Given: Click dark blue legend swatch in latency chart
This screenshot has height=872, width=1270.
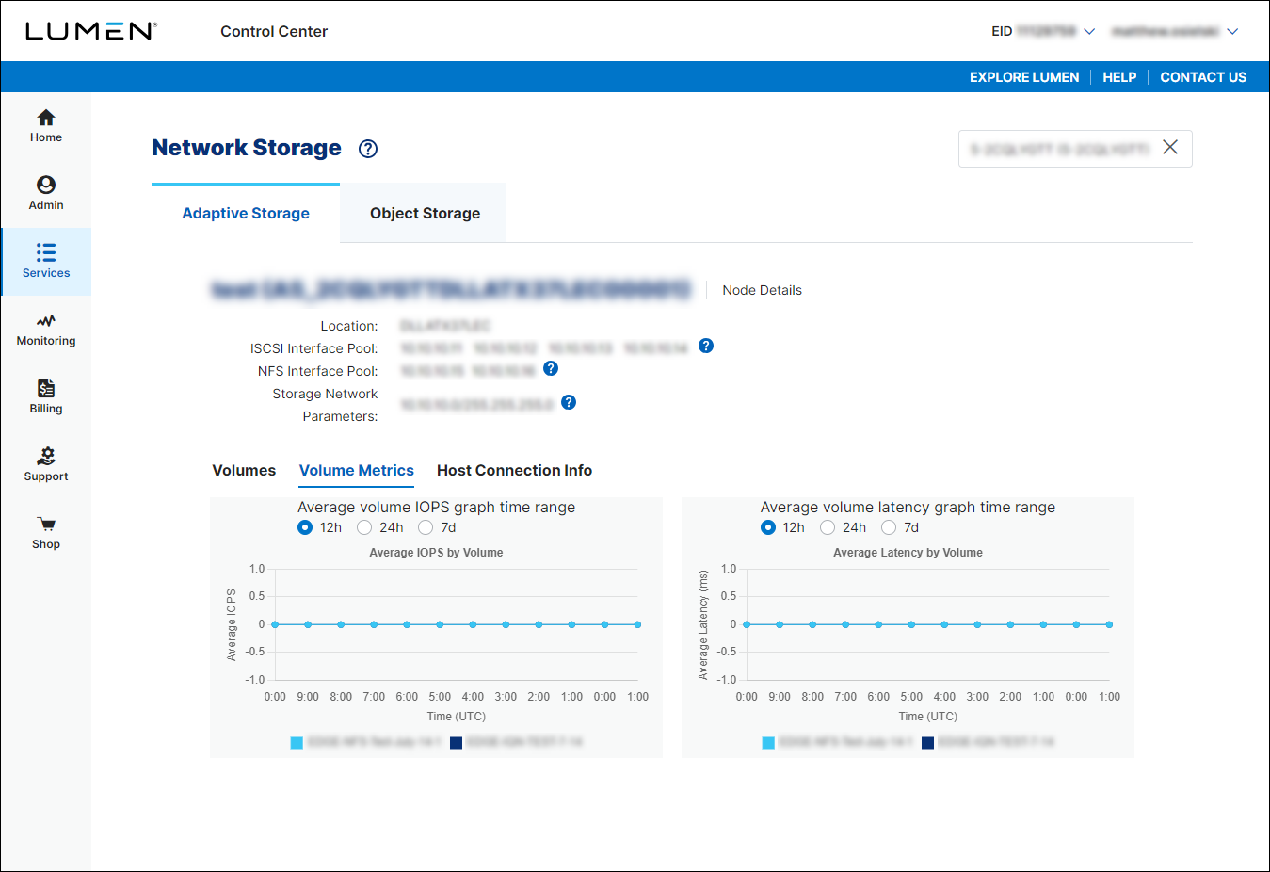Looking at the screenshot, I should pyautogui.click(x=927, y=743).
